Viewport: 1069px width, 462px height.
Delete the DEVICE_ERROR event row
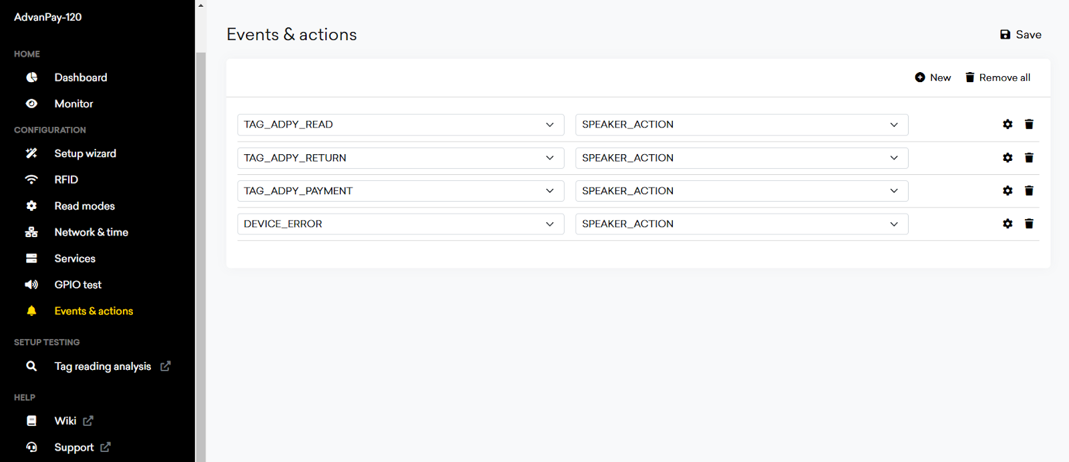click(x=1029, y=224)
